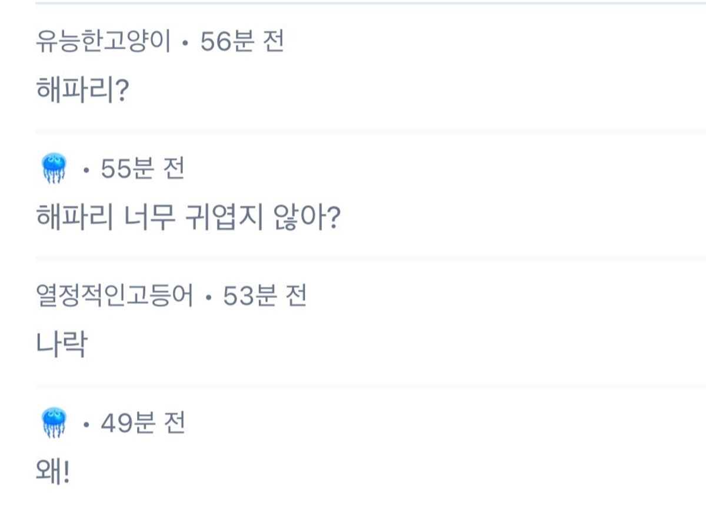Click the 56분 전 timestamp
Viewport: 706px width, 507px height.
click(x=242, y=43)
